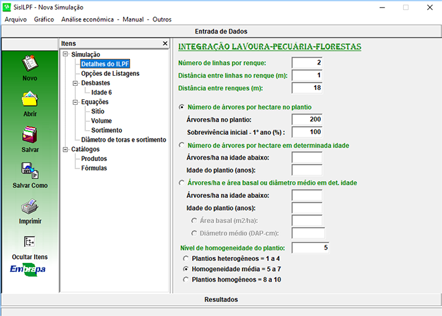Expand the Resultados bar
The width and height of the screenshot is (442, 316).
click(x=221, y=299)
